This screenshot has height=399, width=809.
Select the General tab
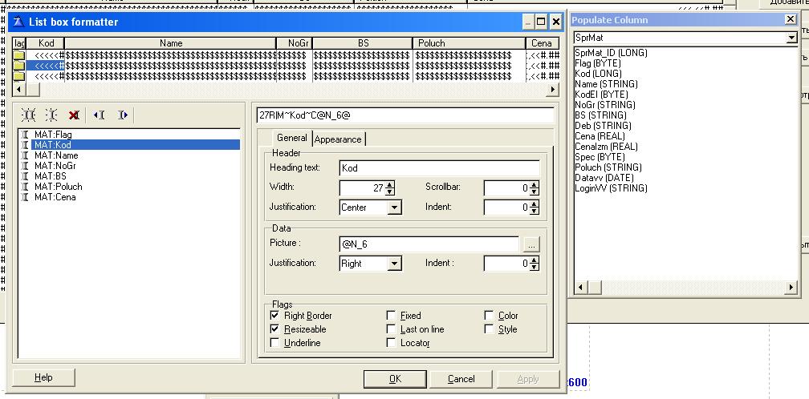pyautogui.click(x=291, y=139)
